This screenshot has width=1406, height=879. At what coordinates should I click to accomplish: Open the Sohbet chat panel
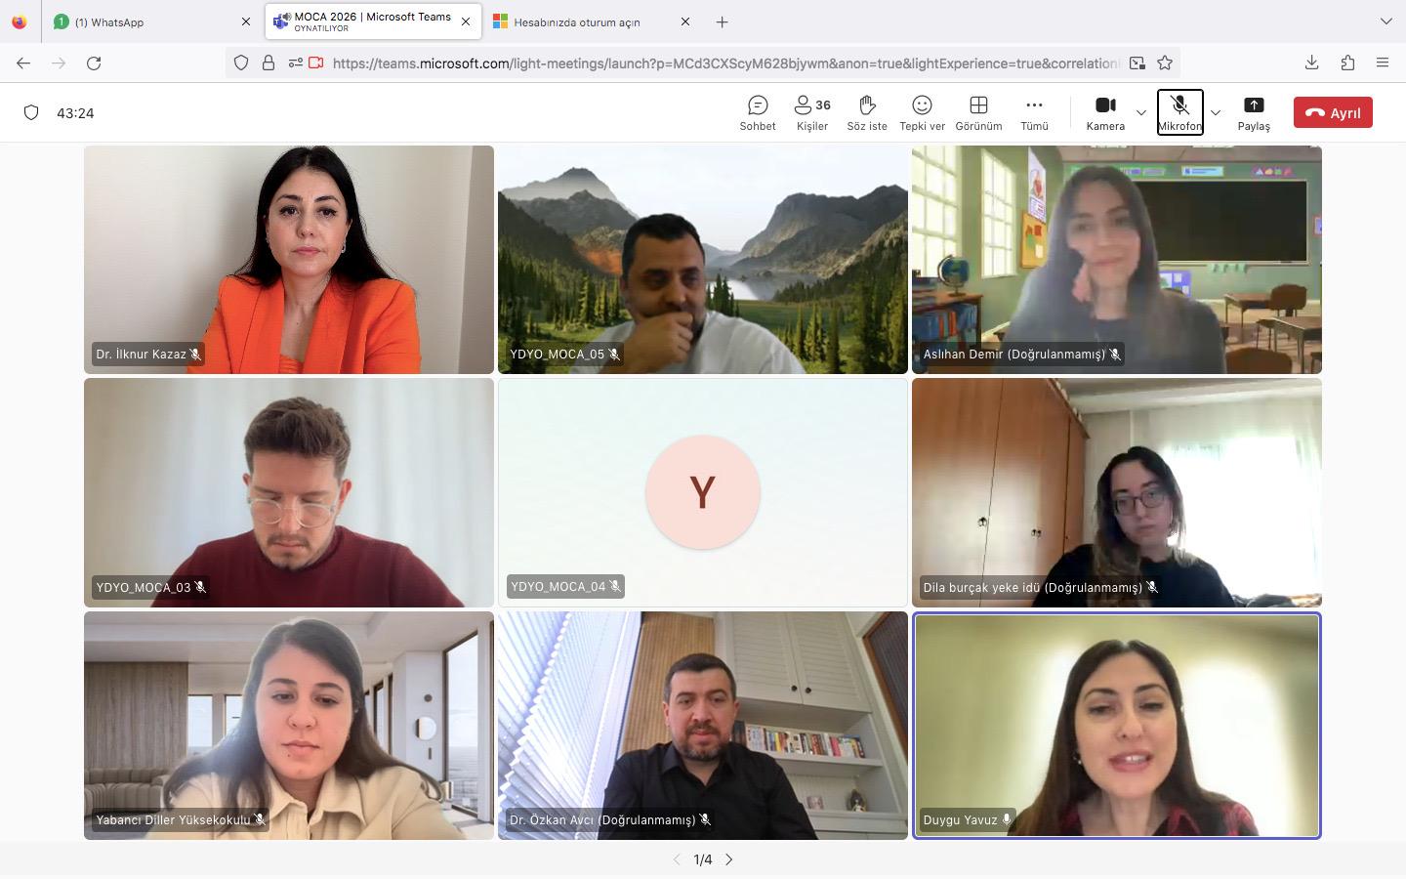[757, 112]
